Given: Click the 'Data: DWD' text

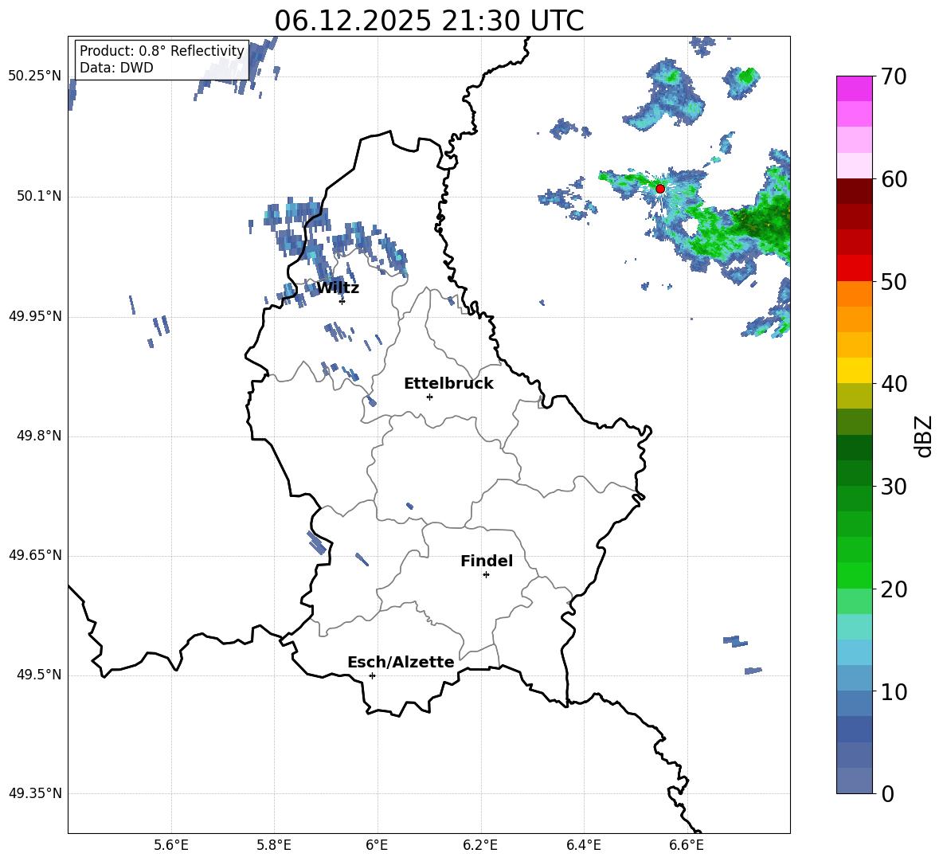Looking at the screenshot, I should pyautogui.click(x=116, y=68).
